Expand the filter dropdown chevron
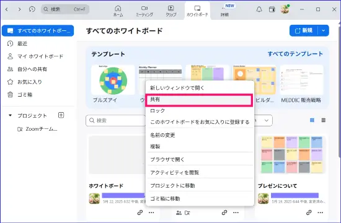This screenshot has width=341, height=223. 267,120
